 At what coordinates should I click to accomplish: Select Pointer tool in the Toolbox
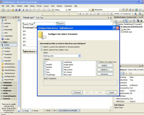pyautogui.click(x=9, y=45)
